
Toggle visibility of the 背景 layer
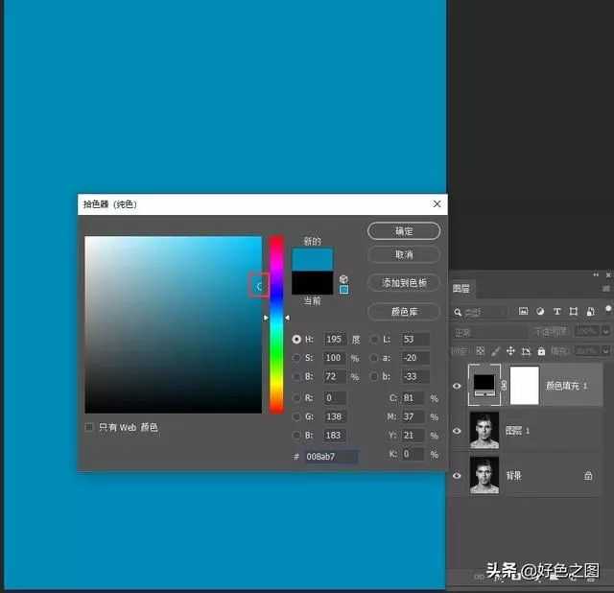click(x=457, y=475)
